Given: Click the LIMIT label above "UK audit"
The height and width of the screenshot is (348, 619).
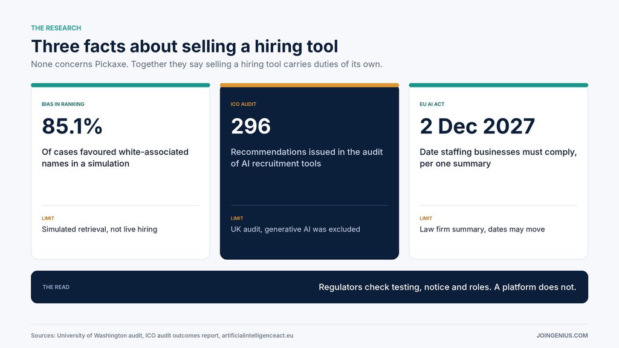Looking at the screenshot, I should 237,218.
